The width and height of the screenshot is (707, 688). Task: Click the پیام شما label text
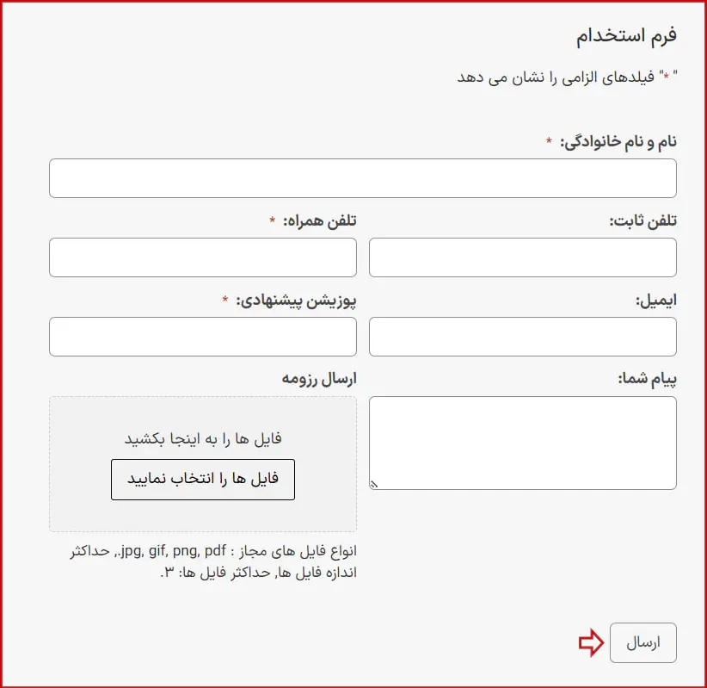648,379
